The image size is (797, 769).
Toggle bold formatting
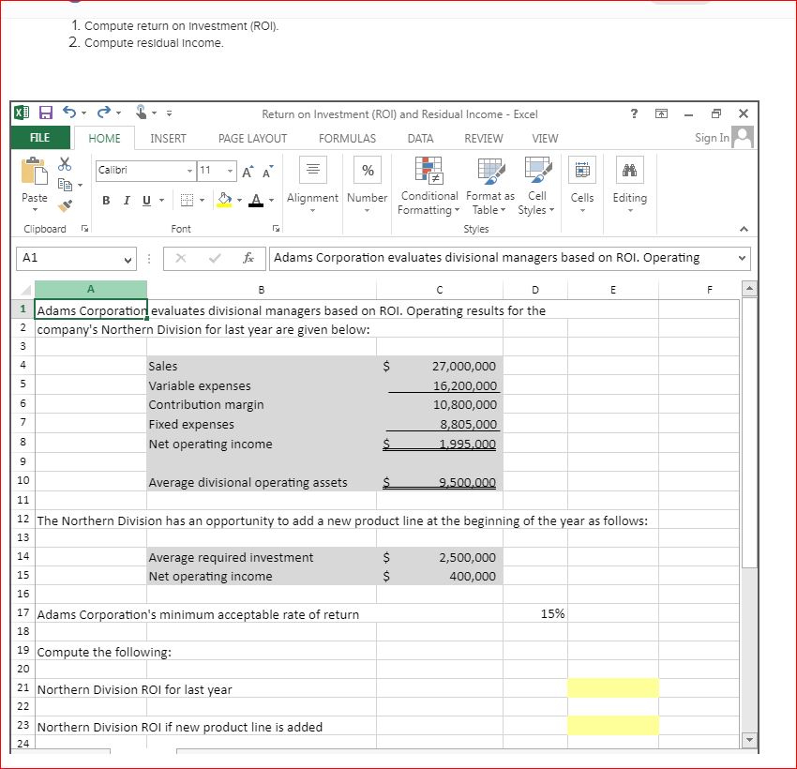(106, 201)
